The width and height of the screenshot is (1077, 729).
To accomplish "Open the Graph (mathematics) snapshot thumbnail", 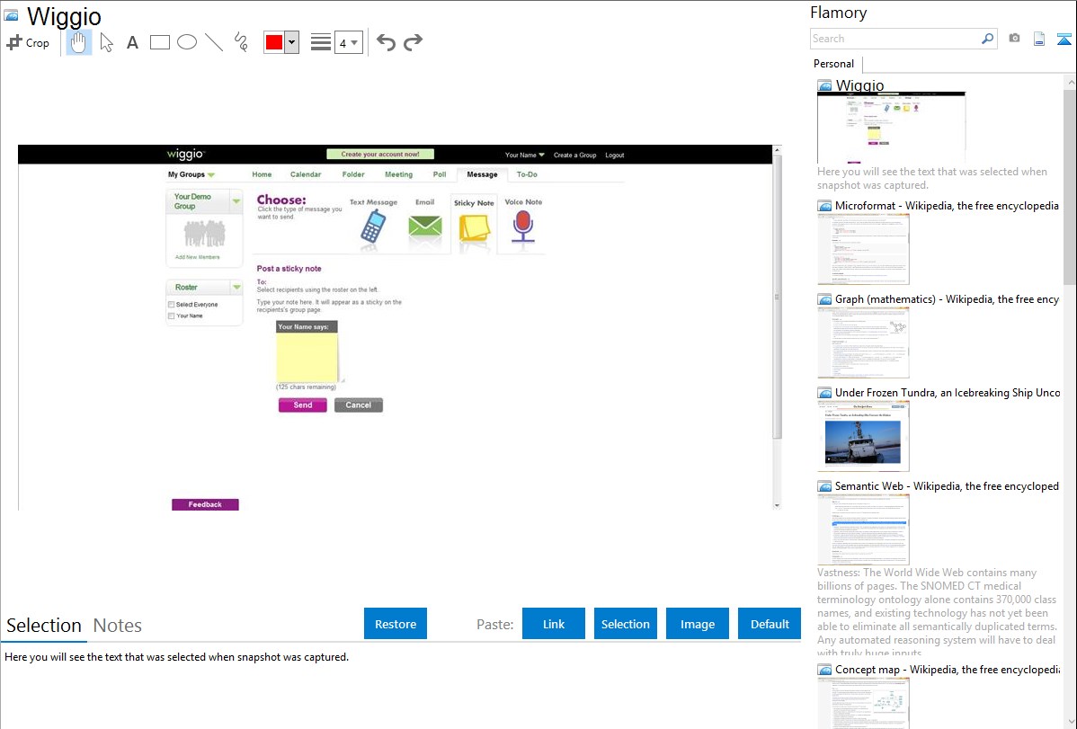I will click(x=863, y=342).
